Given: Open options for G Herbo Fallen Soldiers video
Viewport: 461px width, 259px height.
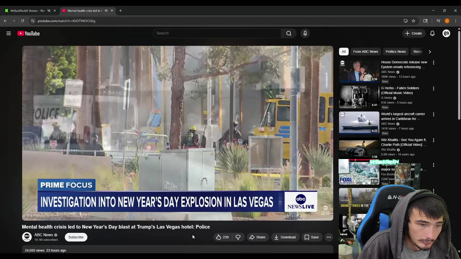Looking at the screenshot, I should click(434, 88).
